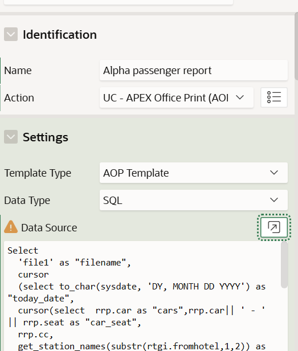Click the Settings heading text
298x351 pixels.
click(46, 137)
